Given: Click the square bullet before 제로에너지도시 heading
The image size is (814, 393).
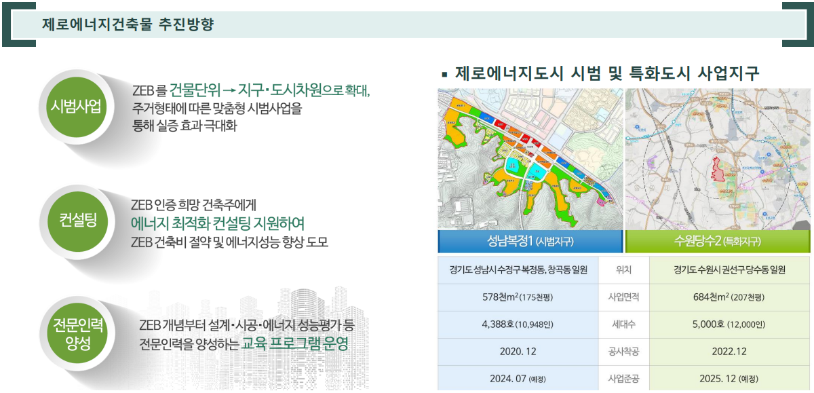Looking at the screenshot, I should [x=444, y=73].
